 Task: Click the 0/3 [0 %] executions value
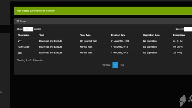[177, 53]
